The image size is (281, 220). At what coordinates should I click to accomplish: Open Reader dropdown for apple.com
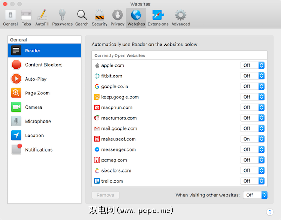point(252,65)
